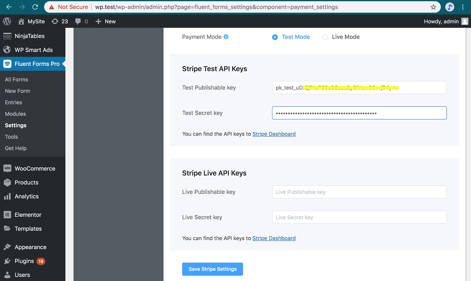471x281 pixels.
Task: Open the 23 pending updates icon
Action: point(55,21)
